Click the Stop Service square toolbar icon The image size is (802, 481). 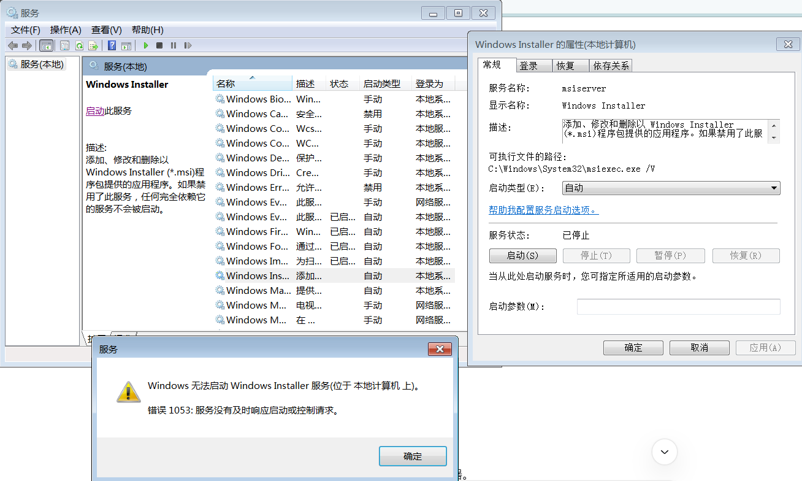(x=159, y=45)
